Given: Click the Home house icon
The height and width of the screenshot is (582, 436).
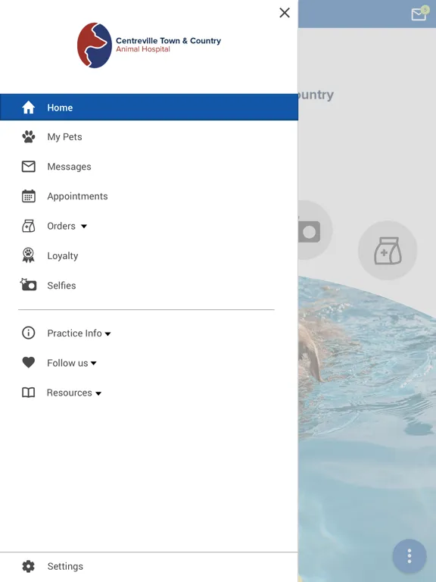Looking at the screenshot, I should [29, 108].
